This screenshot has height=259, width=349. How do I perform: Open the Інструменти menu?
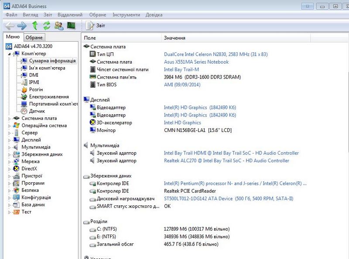tap(126, 15)
